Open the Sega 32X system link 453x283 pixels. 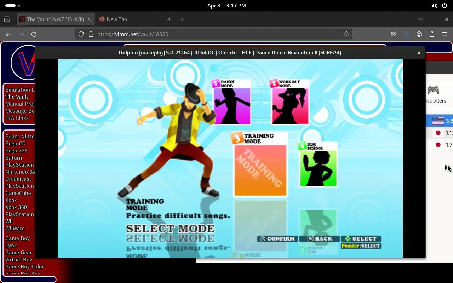pos(16,150)
